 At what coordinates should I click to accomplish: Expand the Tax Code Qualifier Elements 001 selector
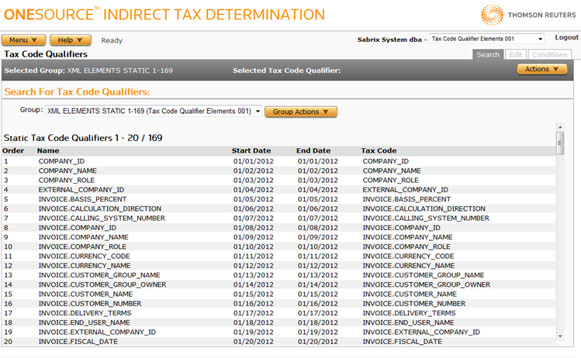[486, 39]
